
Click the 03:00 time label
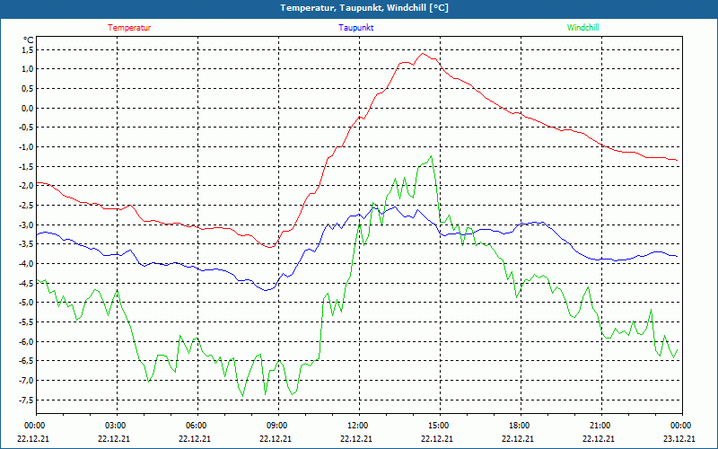(x=117, y=426)
